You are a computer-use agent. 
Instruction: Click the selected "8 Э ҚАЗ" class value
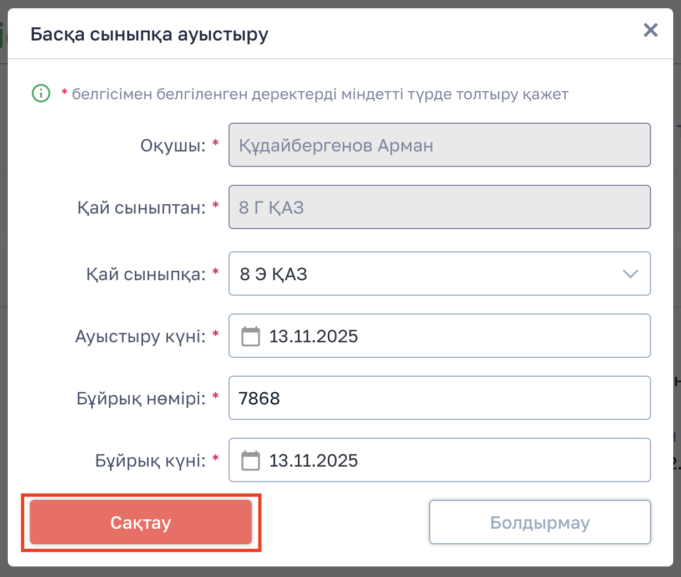(x=273, y=274)
